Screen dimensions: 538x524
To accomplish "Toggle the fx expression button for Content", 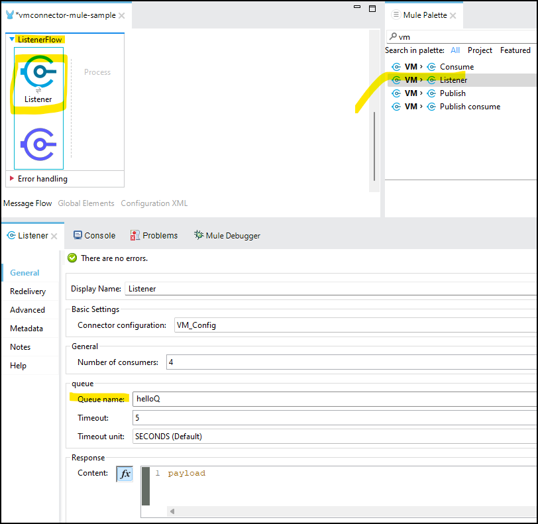I will point(125,474).
